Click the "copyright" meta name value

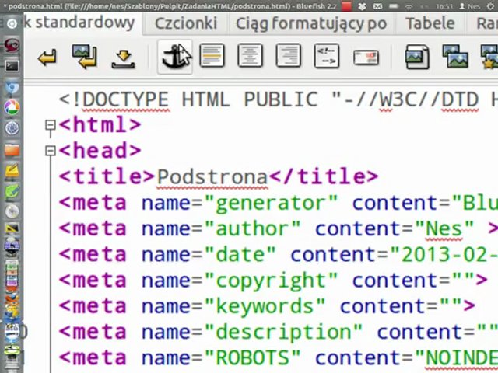point(272,281)
